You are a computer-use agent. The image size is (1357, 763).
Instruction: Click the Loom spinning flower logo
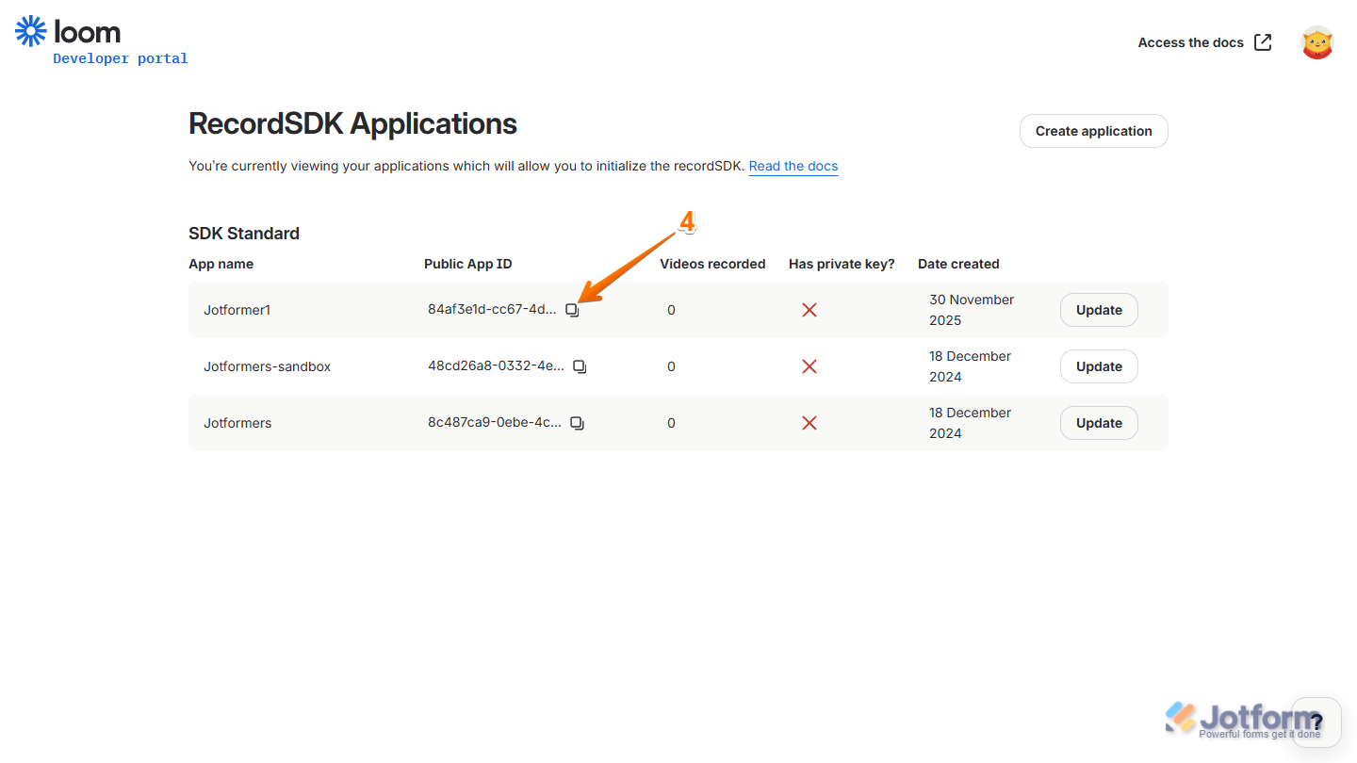[30, 30]
